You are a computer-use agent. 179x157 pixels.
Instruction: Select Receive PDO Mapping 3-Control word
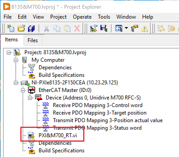click(98, 105)
